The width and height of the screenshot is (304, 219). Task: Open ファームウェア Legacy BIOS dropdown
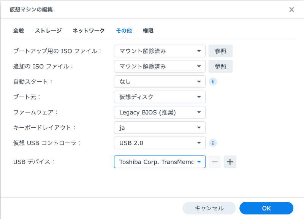[x=160, y=112]
